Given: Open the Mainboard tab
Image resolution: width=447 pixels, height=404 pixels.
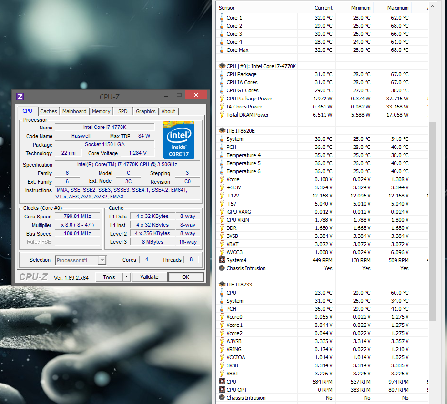Looking at the screenshot, I should [x=74, y=111].
